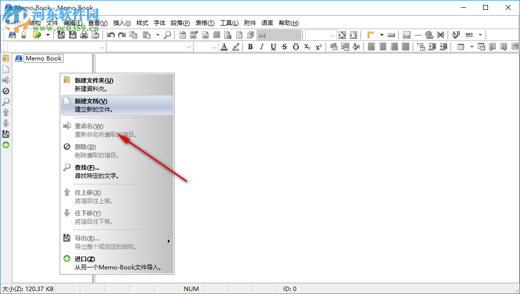
Task: Open the 语言 menu
Action: 267,23
